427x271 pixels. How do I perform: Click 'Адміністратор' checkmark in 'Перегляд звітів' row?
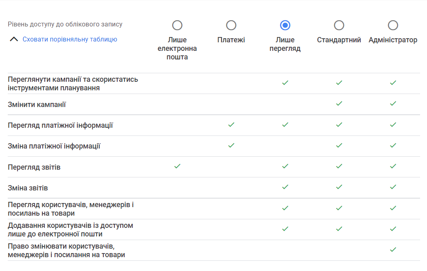[393, 166]
